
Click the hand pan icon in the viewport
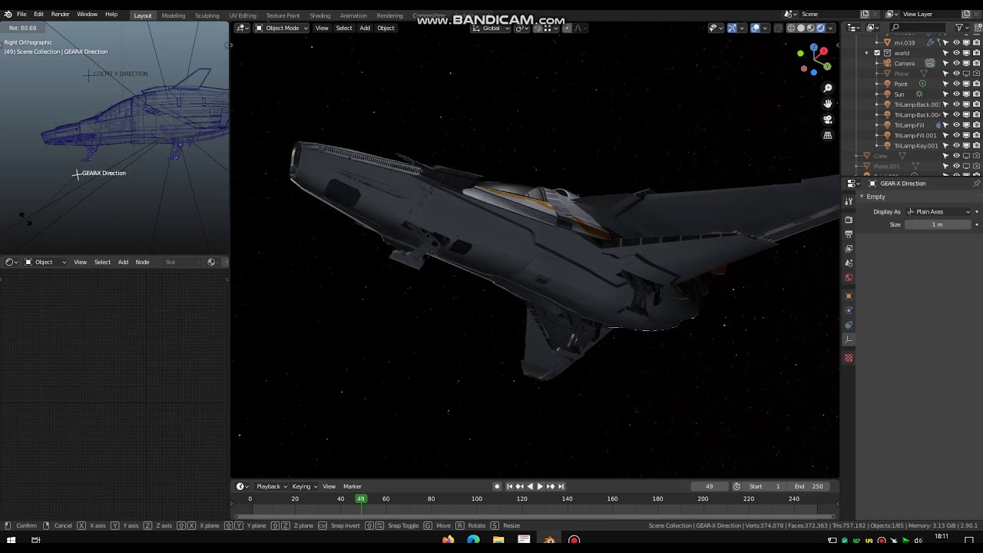pos(828,104)
